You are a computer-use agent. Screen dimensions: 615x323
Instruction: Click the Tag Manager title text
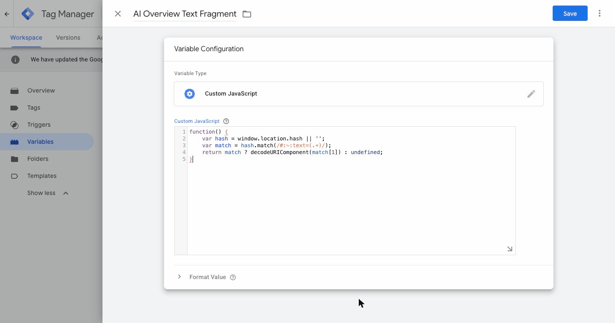click(x=67, y=14)
